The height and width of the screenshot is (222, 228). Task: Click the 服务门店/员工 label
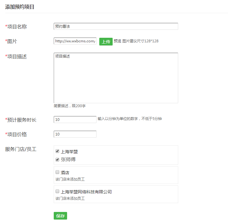(21, 149)
